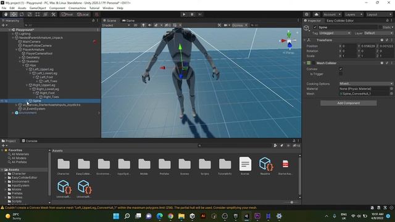Select the Rotate tool in the toolbar
Image resolution: width=395 pixels, height=222 pixels.
22,14
